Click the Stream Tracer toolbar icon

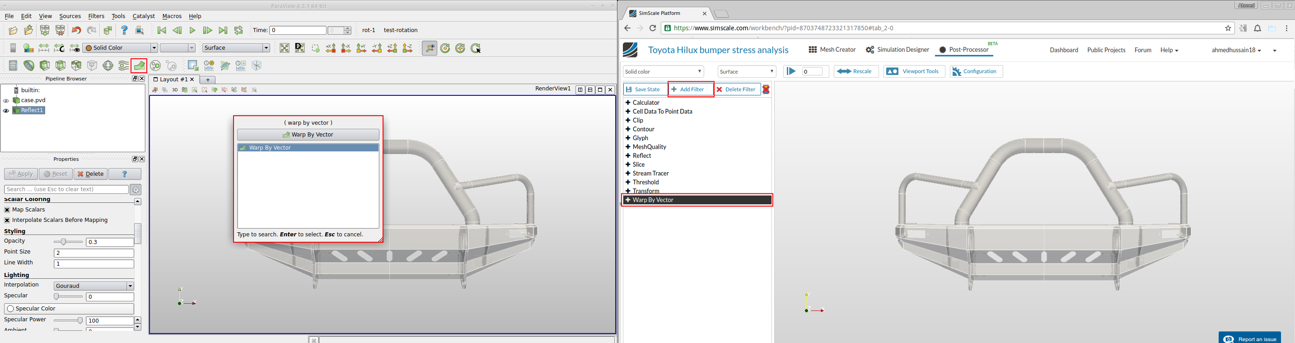(124, 66)
